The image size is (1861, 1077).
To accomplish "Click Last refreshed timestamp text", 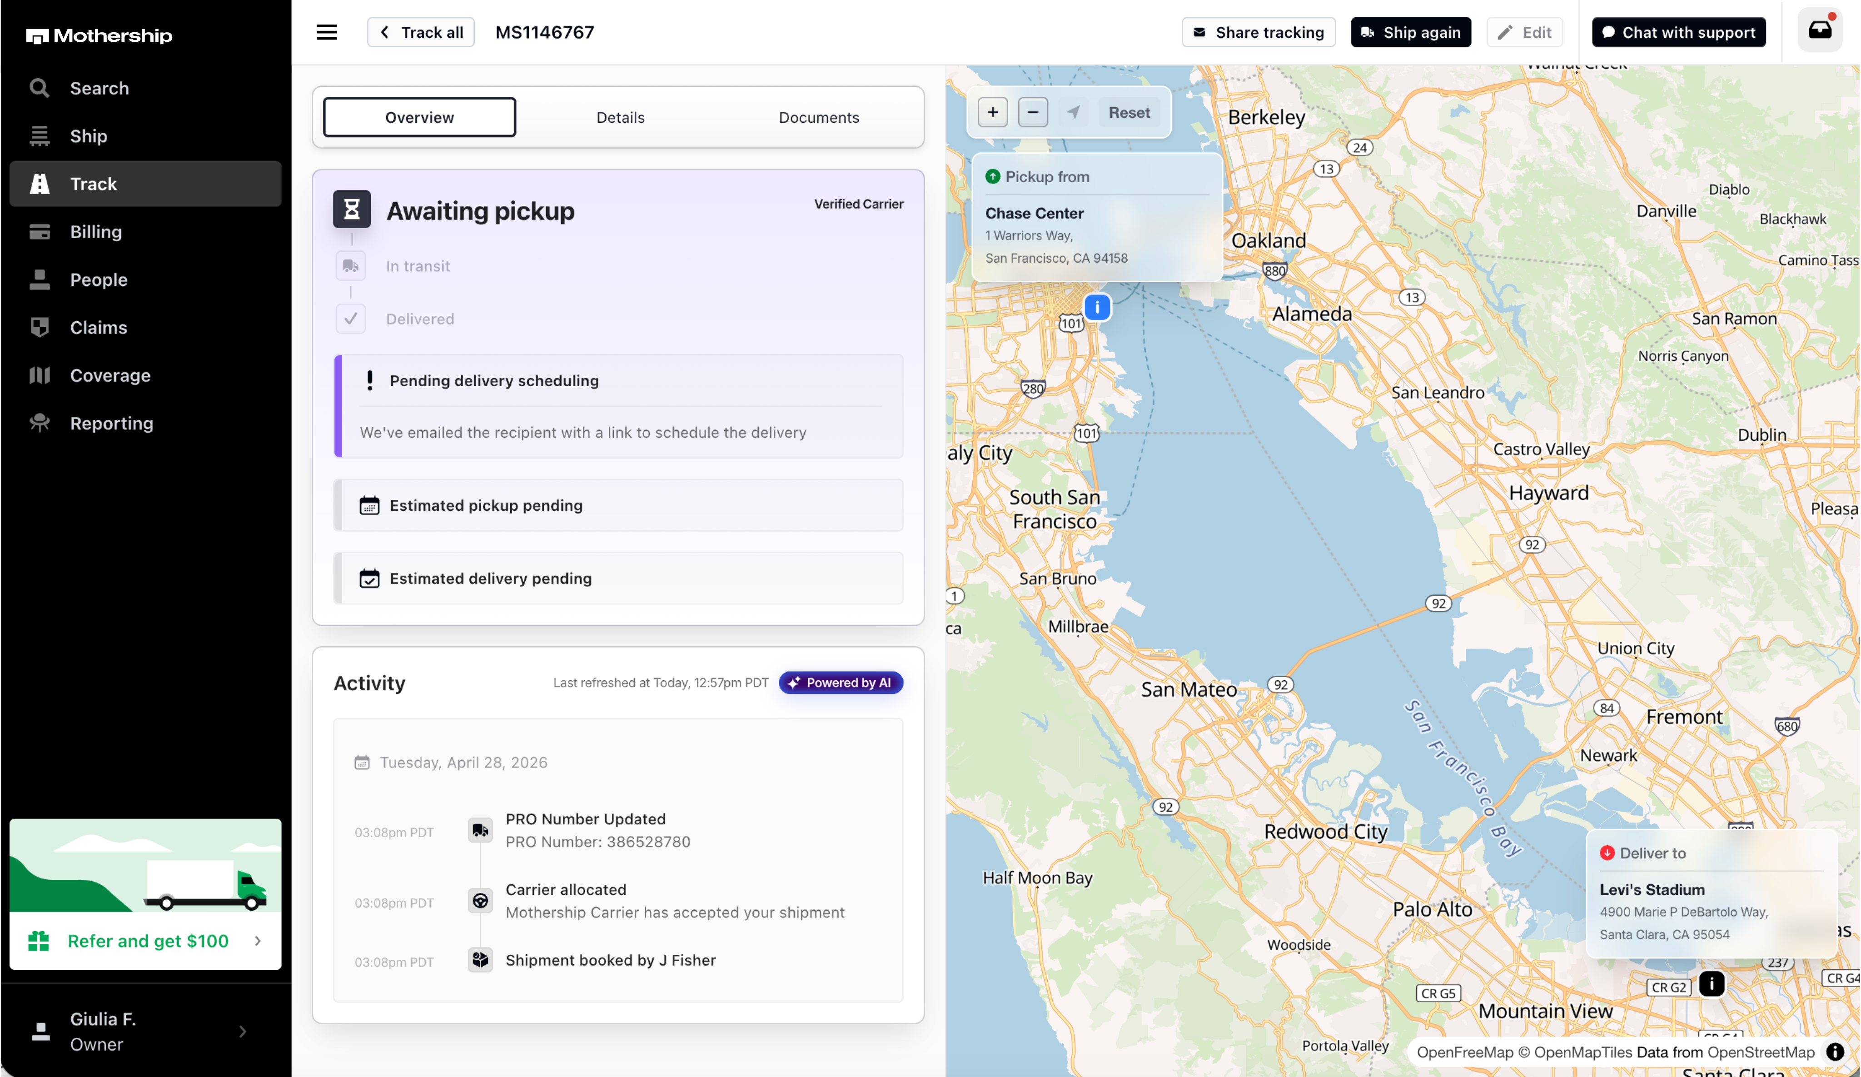I will point(660,683).
